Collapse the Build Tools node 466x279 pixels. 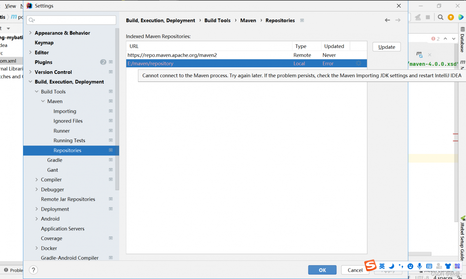click(36, 92)
